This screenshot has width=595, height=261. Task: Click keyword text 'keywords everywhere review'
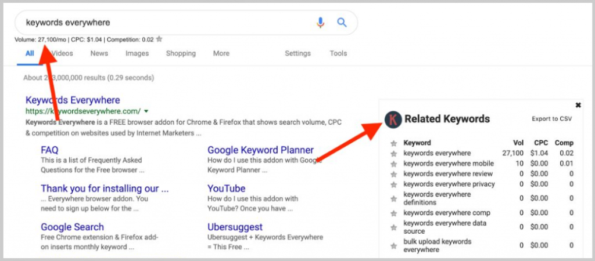click(448, 174)
